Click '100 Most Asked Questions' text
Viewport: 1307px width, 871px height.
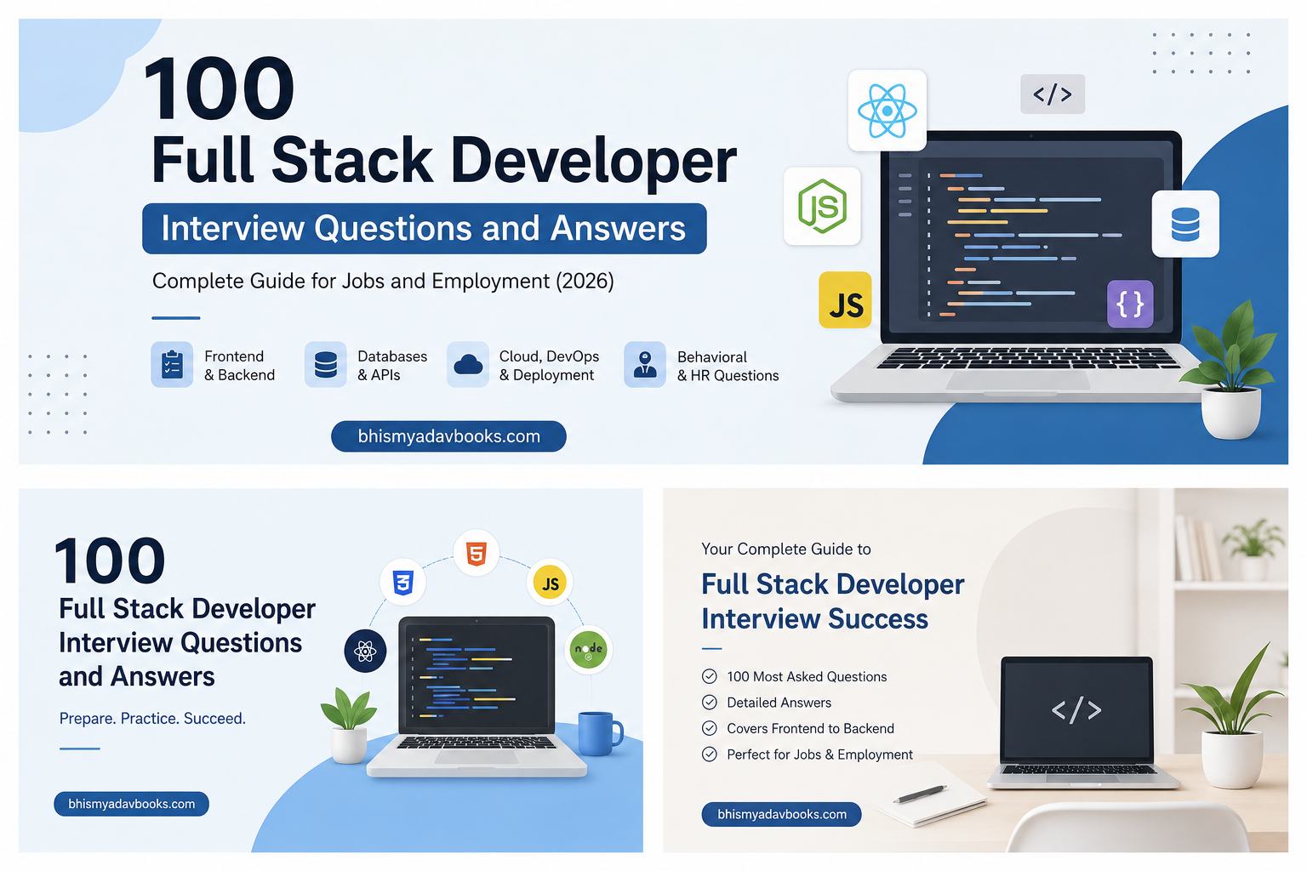(x=807, y=676)
